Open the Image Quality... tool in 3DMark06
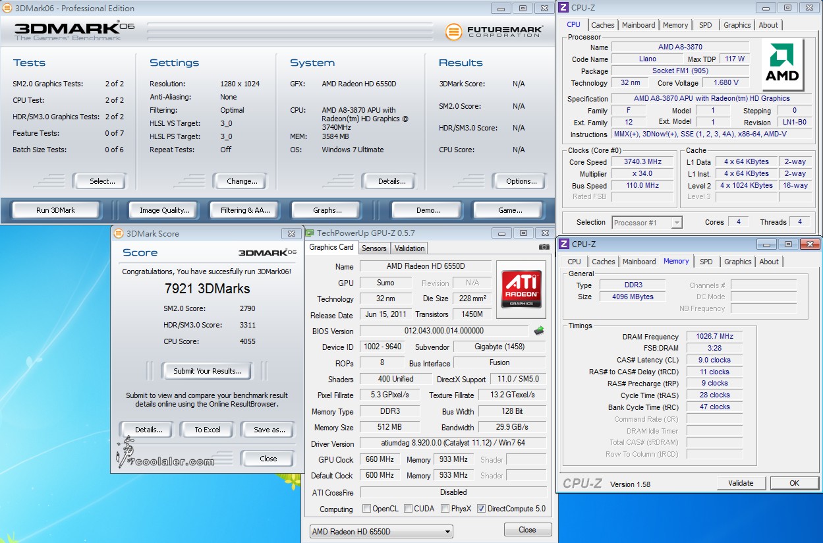 pyautogui.click(x=165, y=210)
